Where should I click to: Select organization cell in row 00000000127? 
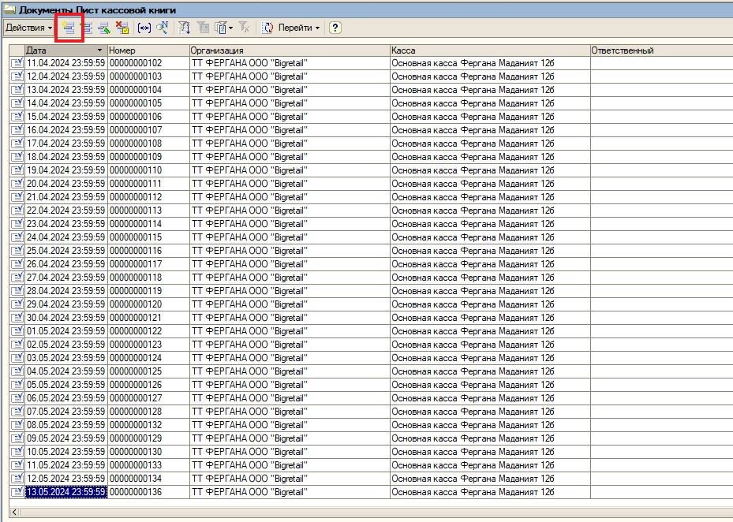click(290, 398)
